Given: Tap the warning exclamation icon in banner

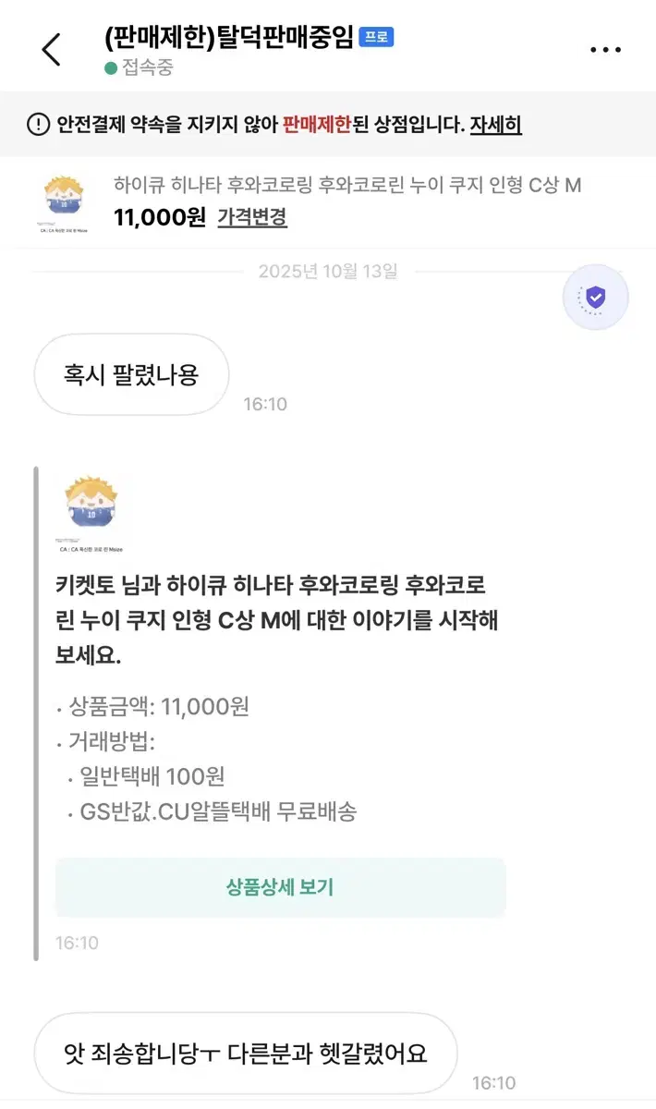Looking at the screenshot, I should click(38, 125).
